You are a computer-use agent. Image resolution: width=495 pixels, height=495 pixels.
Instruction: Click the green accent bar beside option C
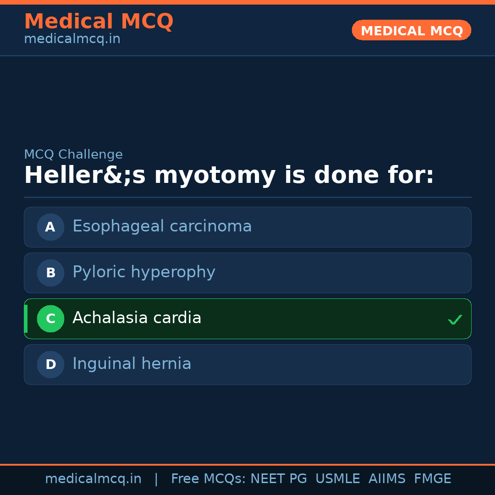click(26, 319)
